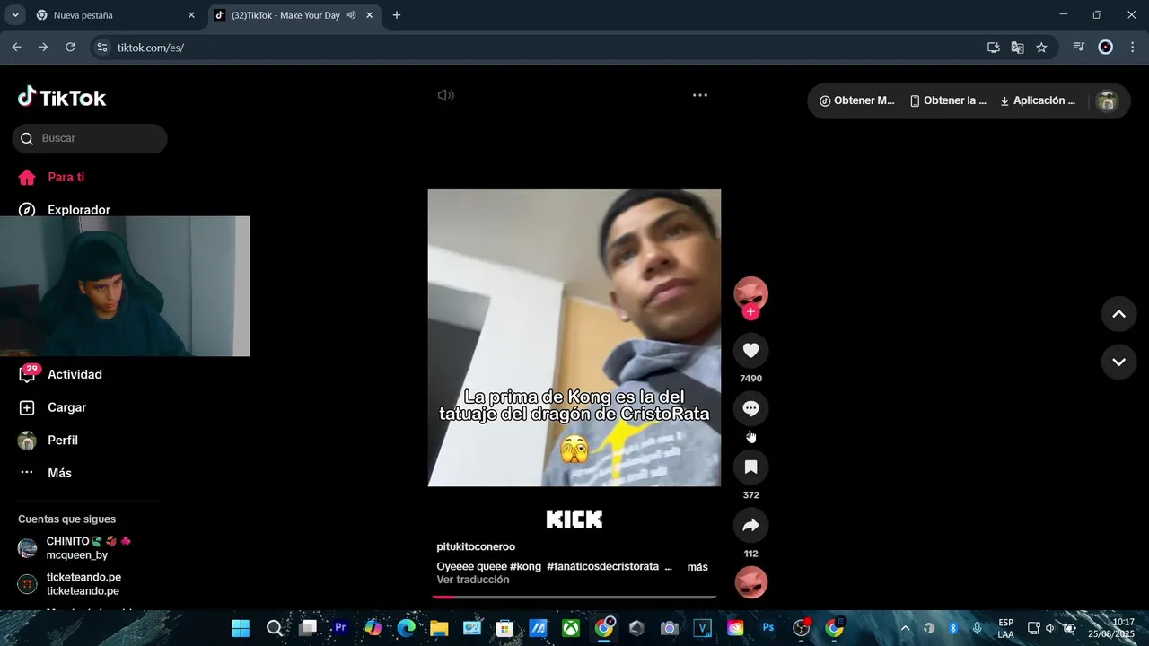Expand the caption with más

point(697,567)
